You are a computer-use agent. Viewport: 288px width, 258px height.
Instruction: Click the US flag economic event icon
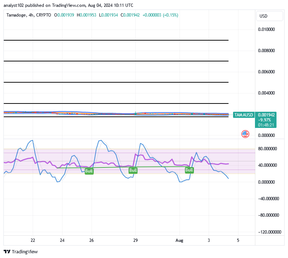pyautogui.click(x=245, y=134)
